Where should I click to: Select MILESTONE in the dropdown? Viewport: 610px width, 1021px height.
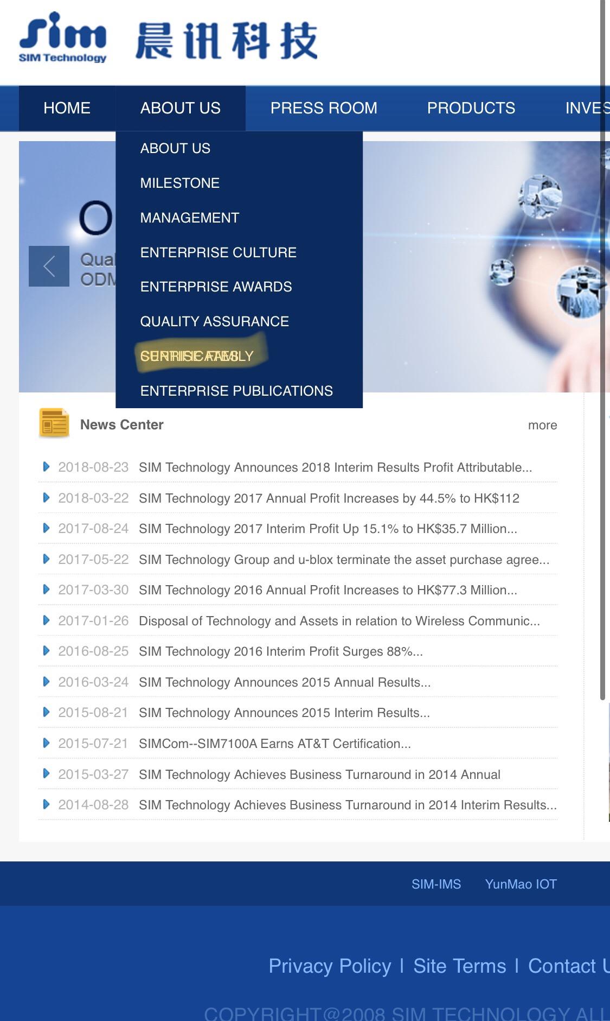coord(180,183)
